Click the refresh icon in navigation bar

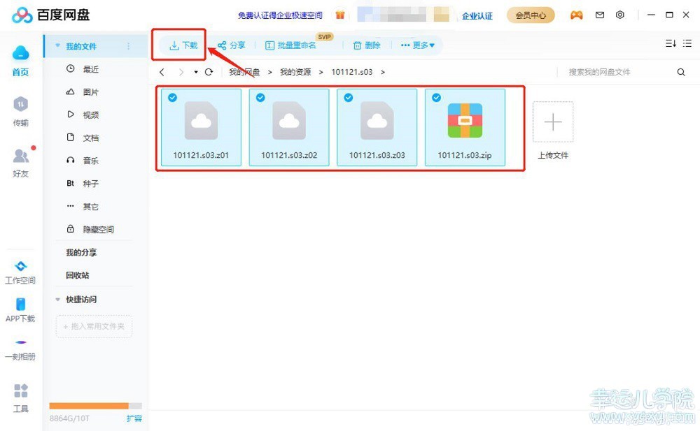point(209,72)
